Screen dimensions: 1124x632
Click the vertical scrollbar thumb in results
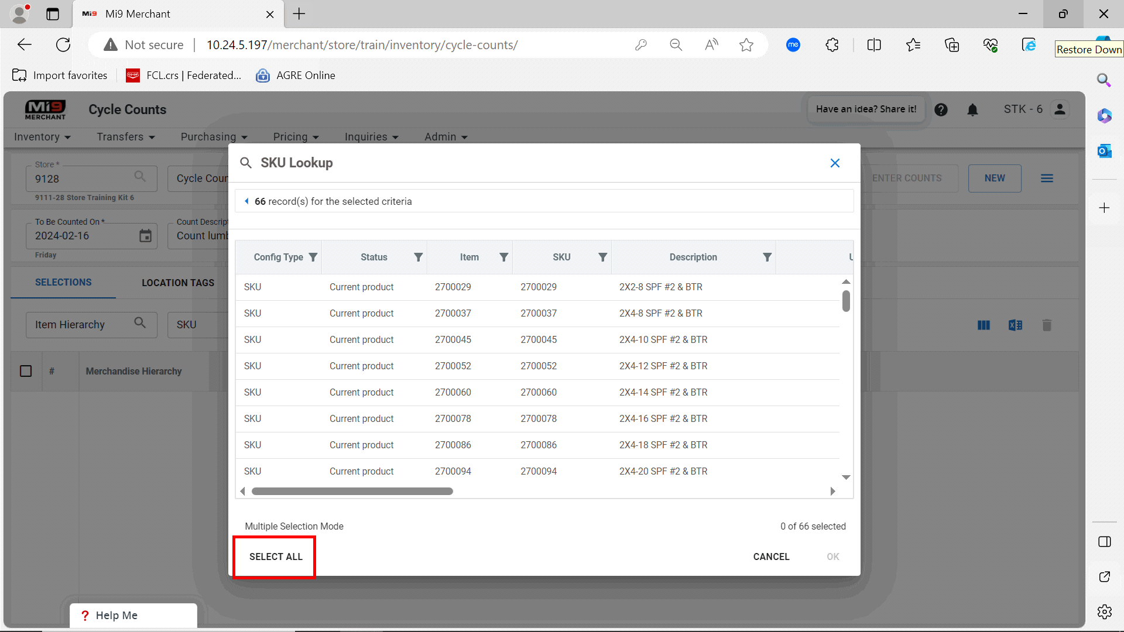[x=846, y=301]
